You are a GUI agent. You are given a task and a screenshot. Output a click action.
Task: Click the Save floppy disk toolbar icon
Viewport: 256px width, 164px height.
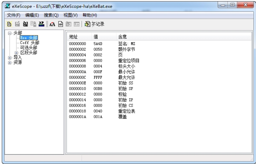pos(25,24)
